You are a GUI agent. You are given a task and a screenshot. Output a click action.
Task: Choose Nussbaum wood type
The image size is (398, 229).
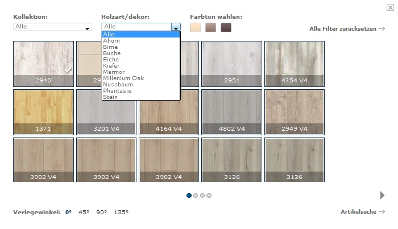click(140, 85)
